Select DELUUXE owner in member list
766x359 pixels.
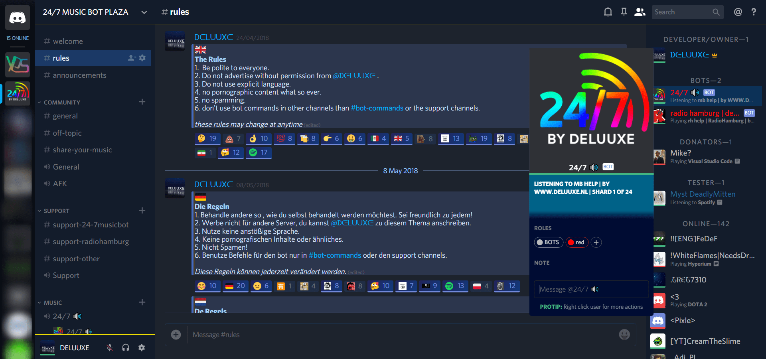pyautogui.click(x=706, y=55)
